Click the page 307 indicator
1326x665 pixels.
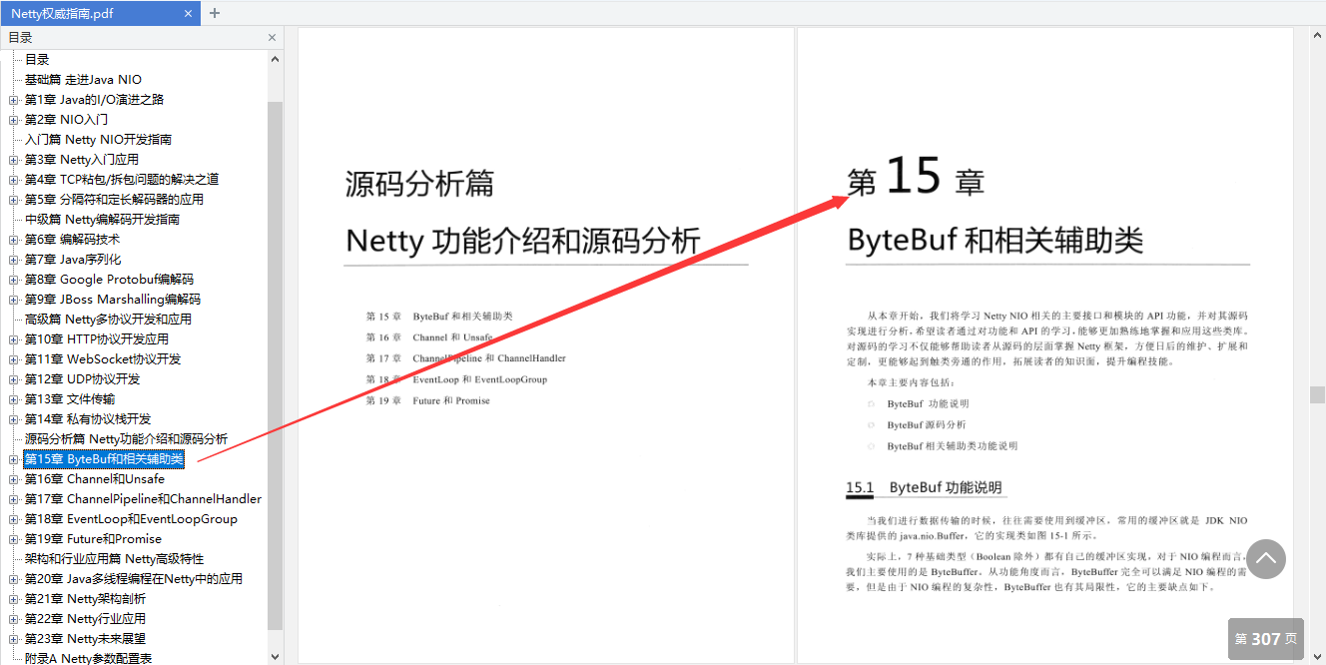coord(1266,639)
